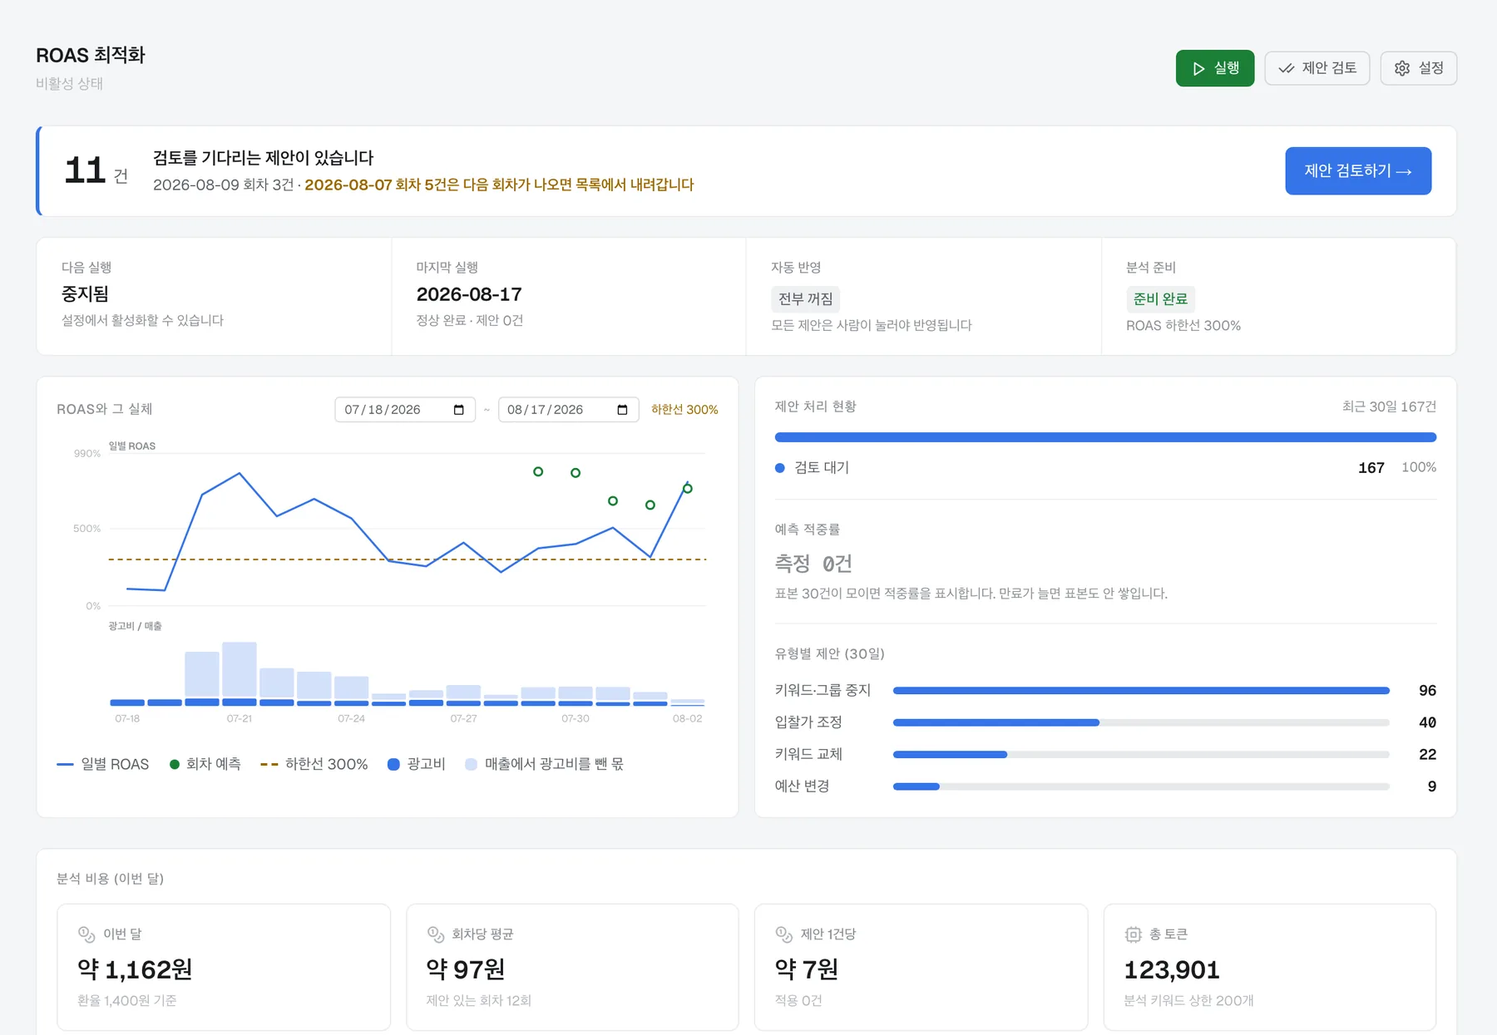This screenshot has height=1035, width=1497.
Task: Click the 약 97원 value
Action: point(466,969)
